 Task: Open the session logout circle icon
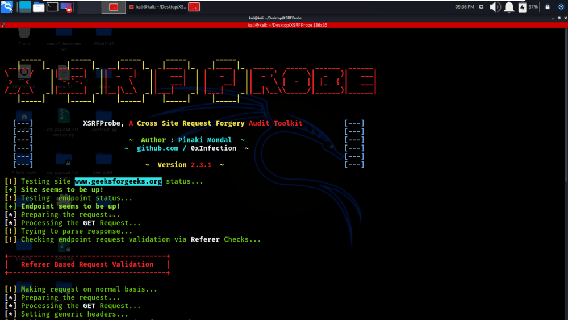click(561, 6)
